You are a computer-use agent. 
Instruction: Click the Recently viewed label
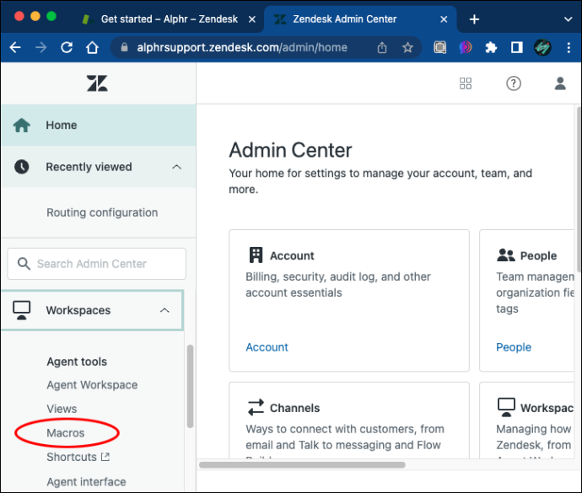tap(89, 167)
